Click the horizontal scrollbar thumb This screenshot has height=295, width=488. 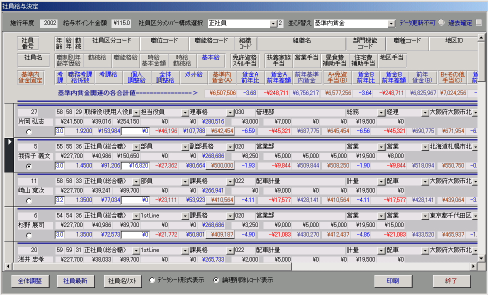152,266
